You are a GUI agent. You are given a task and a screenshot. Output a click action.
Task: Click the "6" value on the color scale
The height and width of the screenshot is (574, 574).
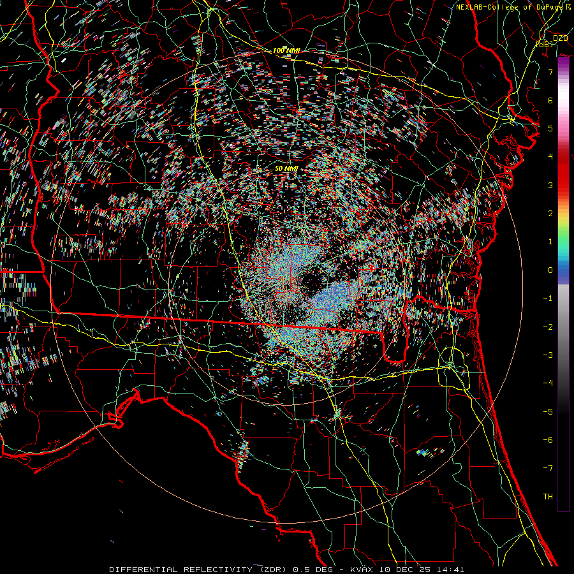550,100
